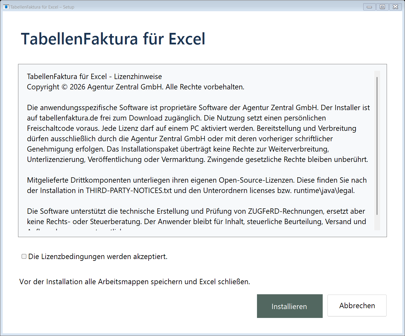Click the line starting 'Unterlizenzierung, Veröffentlichung'
Screen dimensions: 405x336
click(x=197, y=159)
